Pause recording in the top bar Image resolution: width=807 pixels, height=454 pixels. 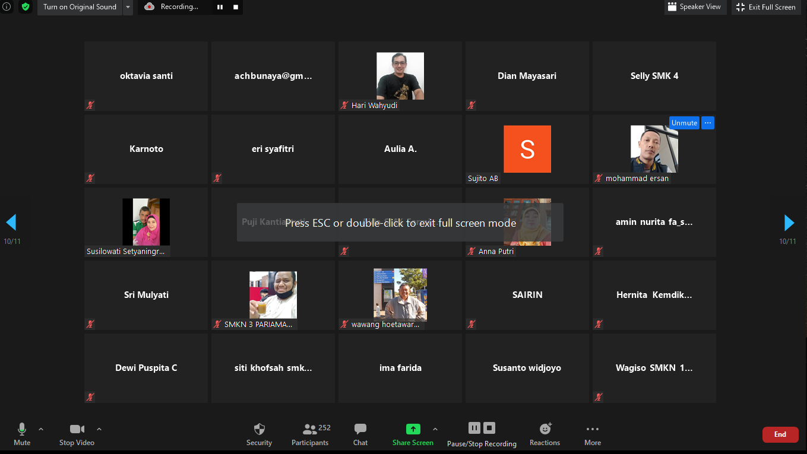point(220,7)
